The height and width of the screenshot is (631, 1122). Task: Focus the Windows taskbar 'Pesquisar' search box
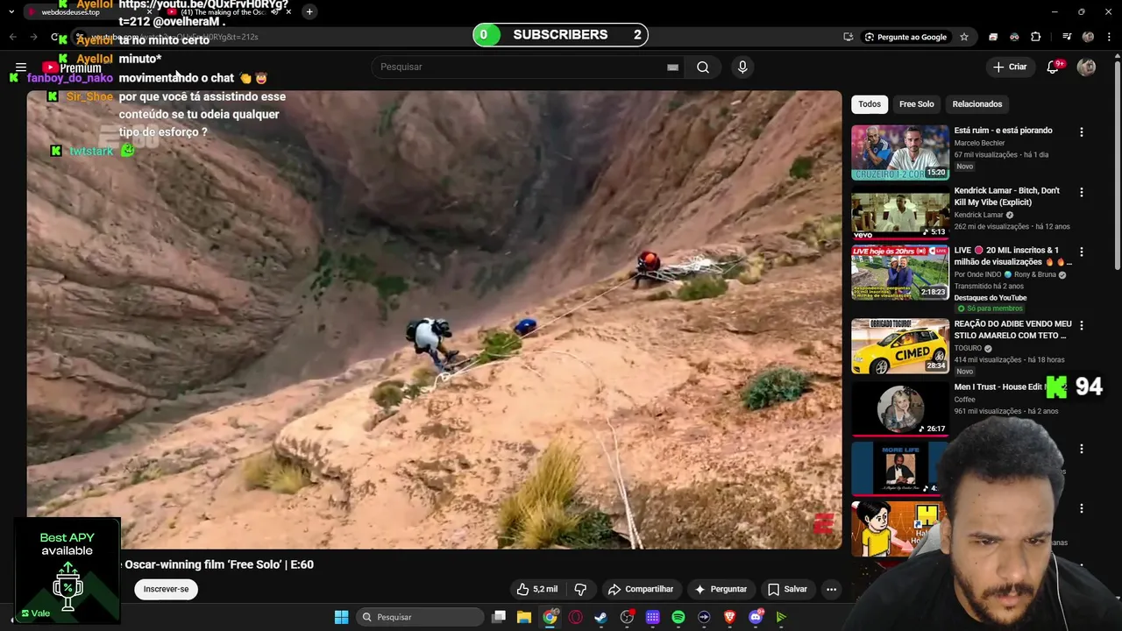[x=421, y=617]
